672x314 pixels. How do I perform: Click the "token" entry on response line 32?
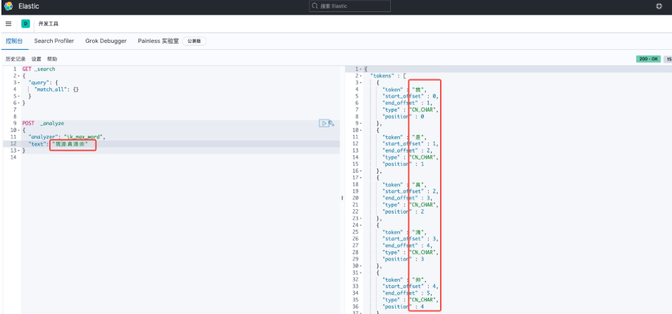405,280
